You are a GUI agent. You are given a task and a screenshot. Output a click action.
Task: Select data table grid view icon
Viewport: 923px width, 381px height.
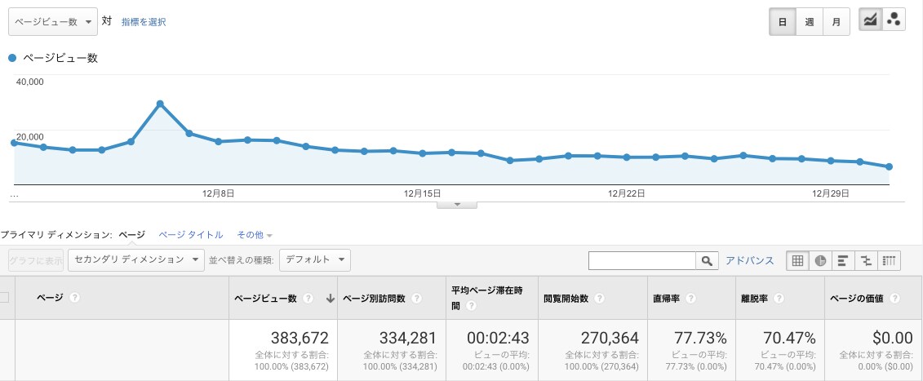[x=797, y=260]
